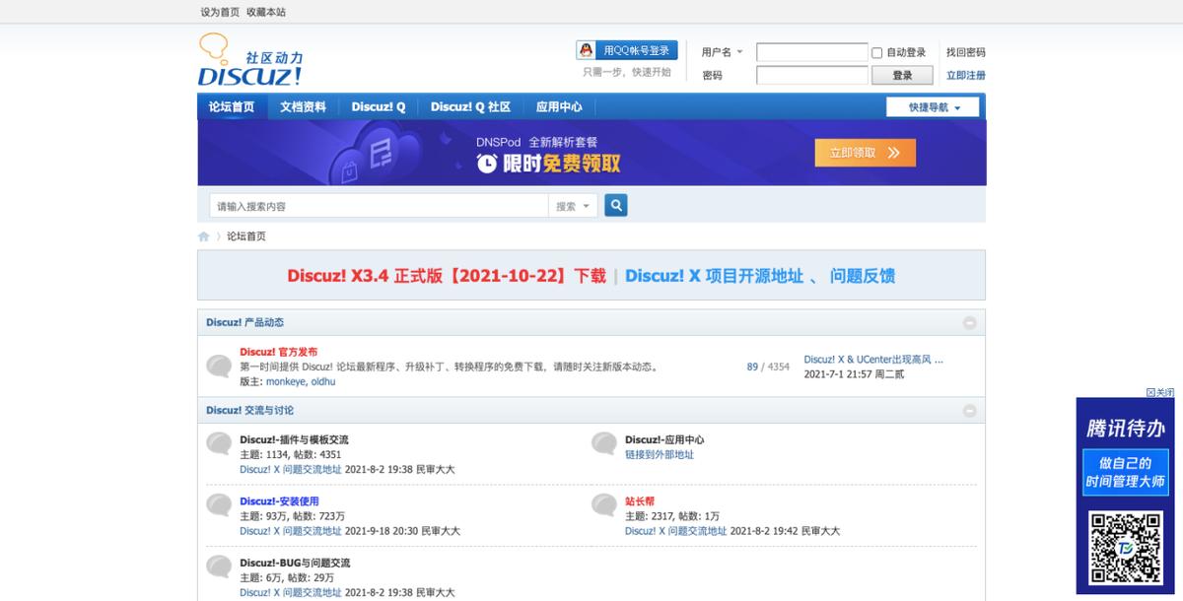
Task: Click the password input field
Action: (811, 75)
